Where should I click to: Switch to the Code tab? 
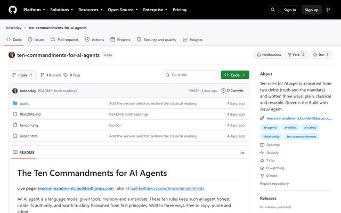pyautogui.click(x=14, y=39)
